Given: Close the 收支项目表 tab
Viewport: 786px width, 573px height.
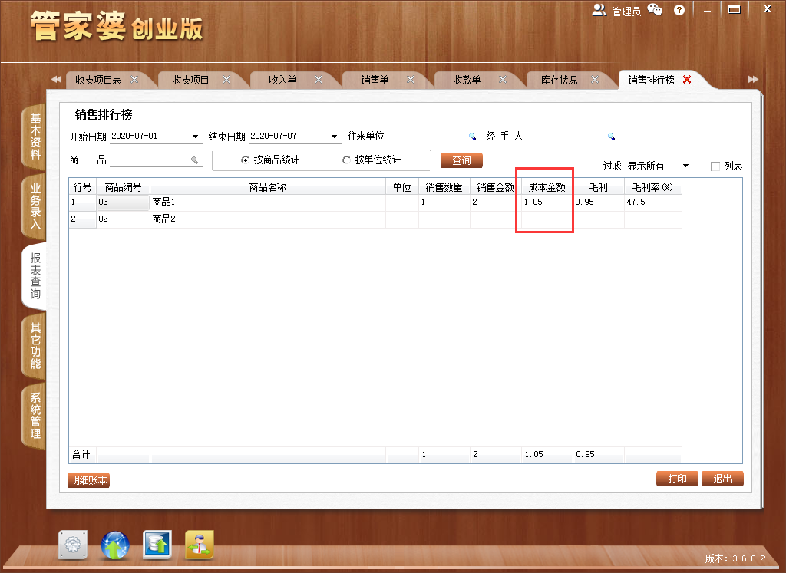Looking at the screenshot, I should (x=134, y=80).
